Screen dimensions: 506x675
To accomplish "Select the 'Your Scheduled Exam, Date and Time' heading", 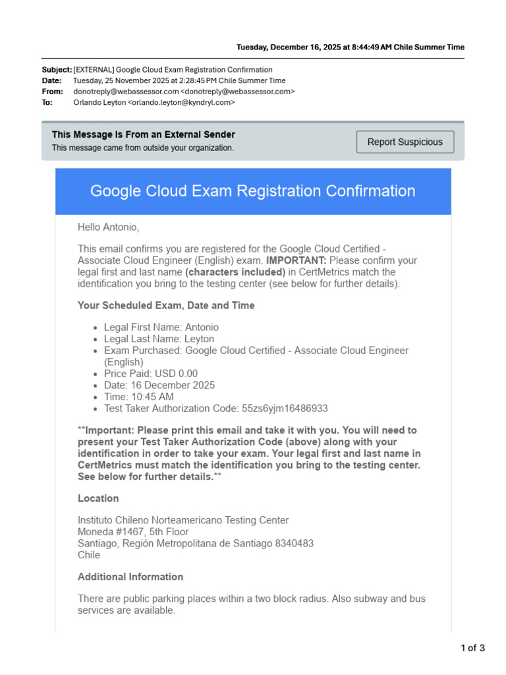I will click(166, 305).
